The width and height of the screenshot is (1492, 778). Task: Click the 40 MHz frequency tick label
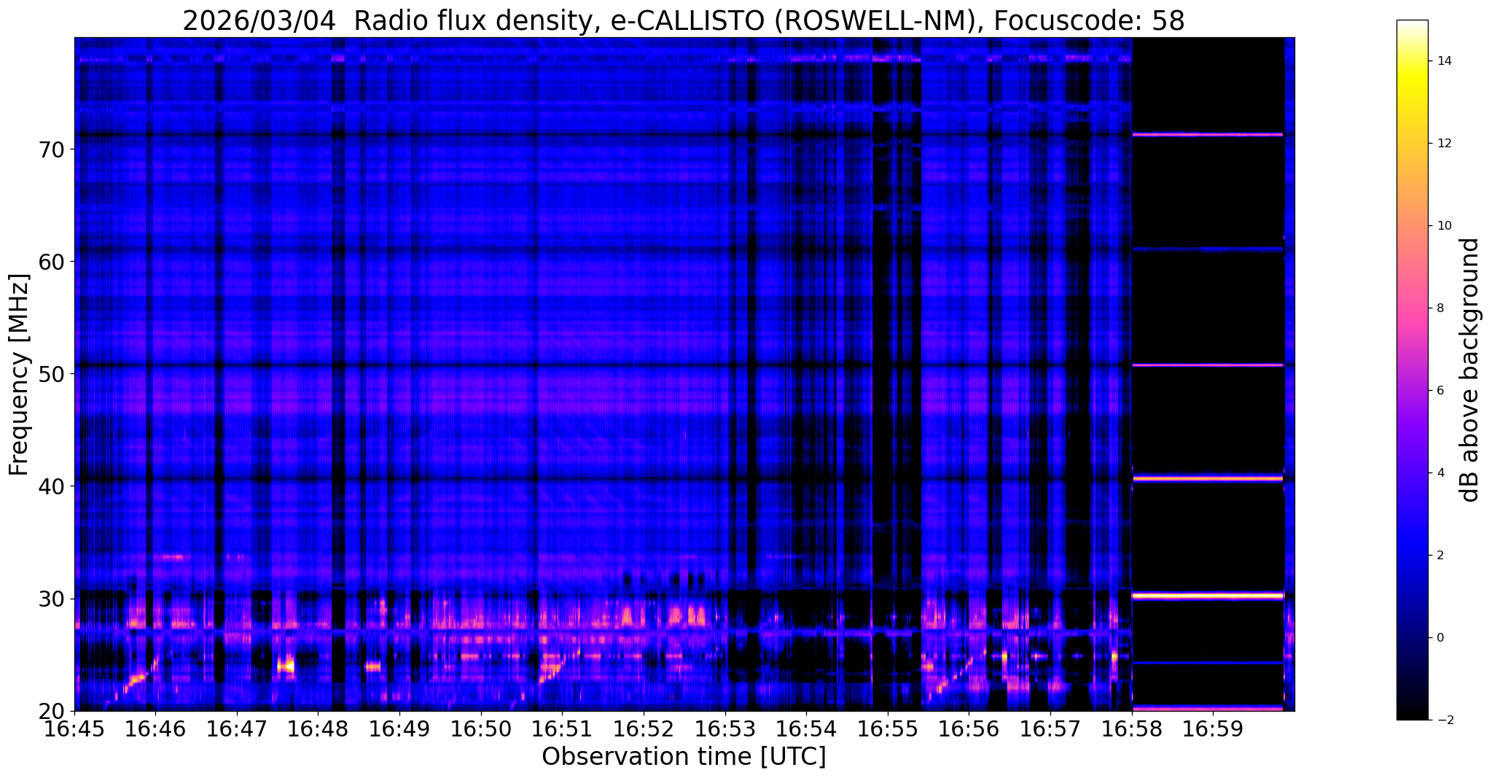[52, 486]
